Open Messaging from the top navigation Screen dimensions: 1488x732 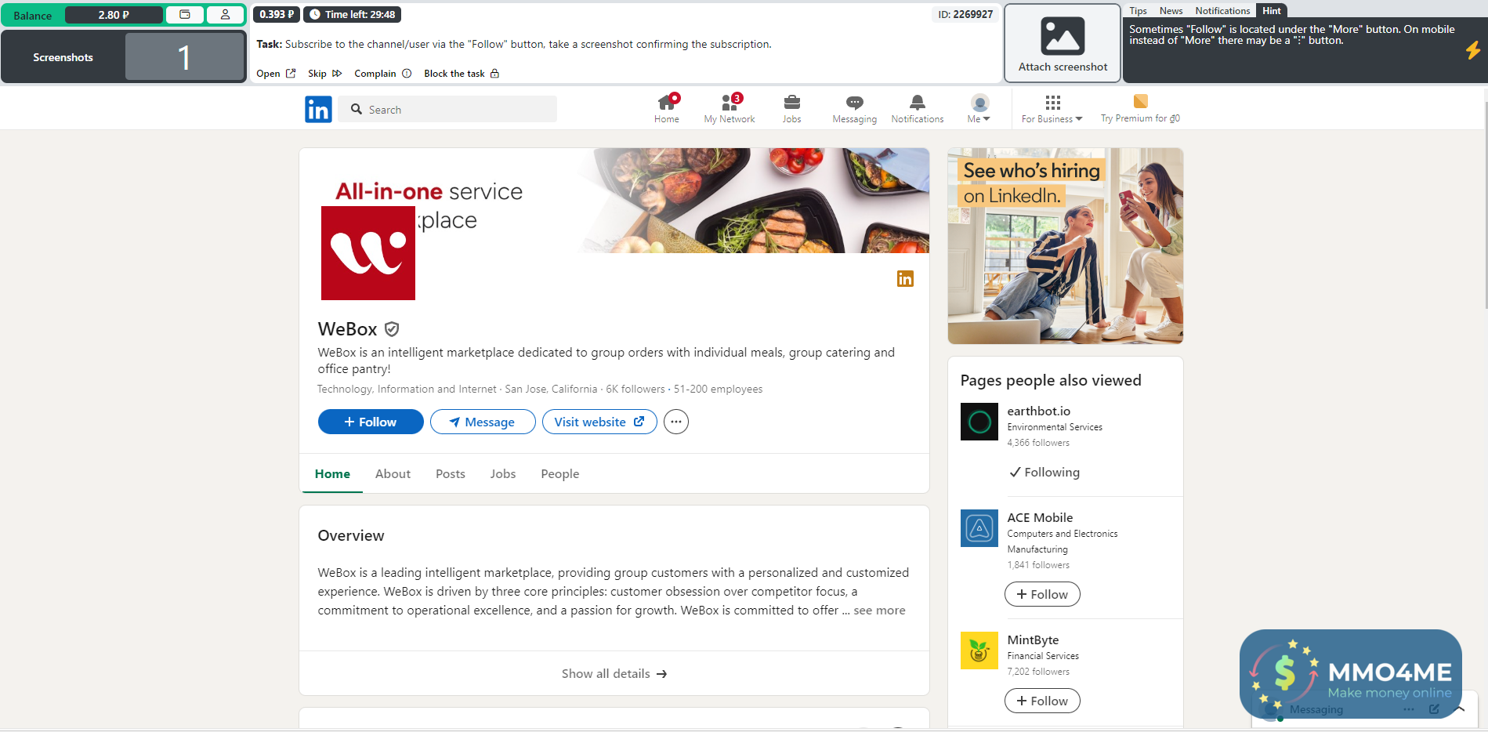click(x=855, y=109)
